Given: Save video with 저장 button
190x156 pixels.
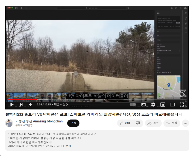Looking at the screenshot, I should pos(172,123).
